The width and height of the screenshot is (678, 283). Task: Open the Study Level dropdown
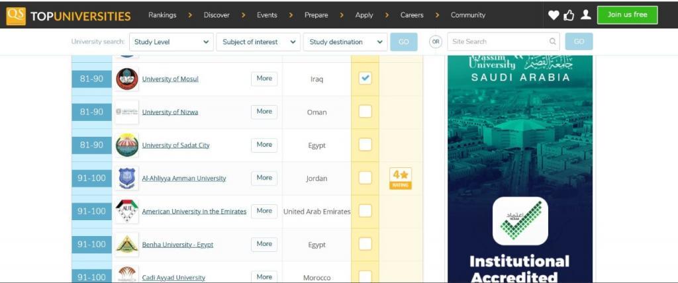coord(171,42)
